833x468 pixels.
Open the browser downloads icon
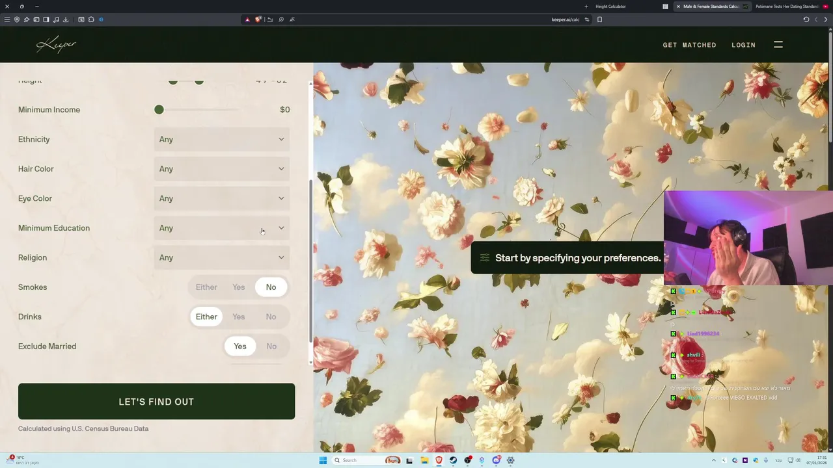coord(66,19)
